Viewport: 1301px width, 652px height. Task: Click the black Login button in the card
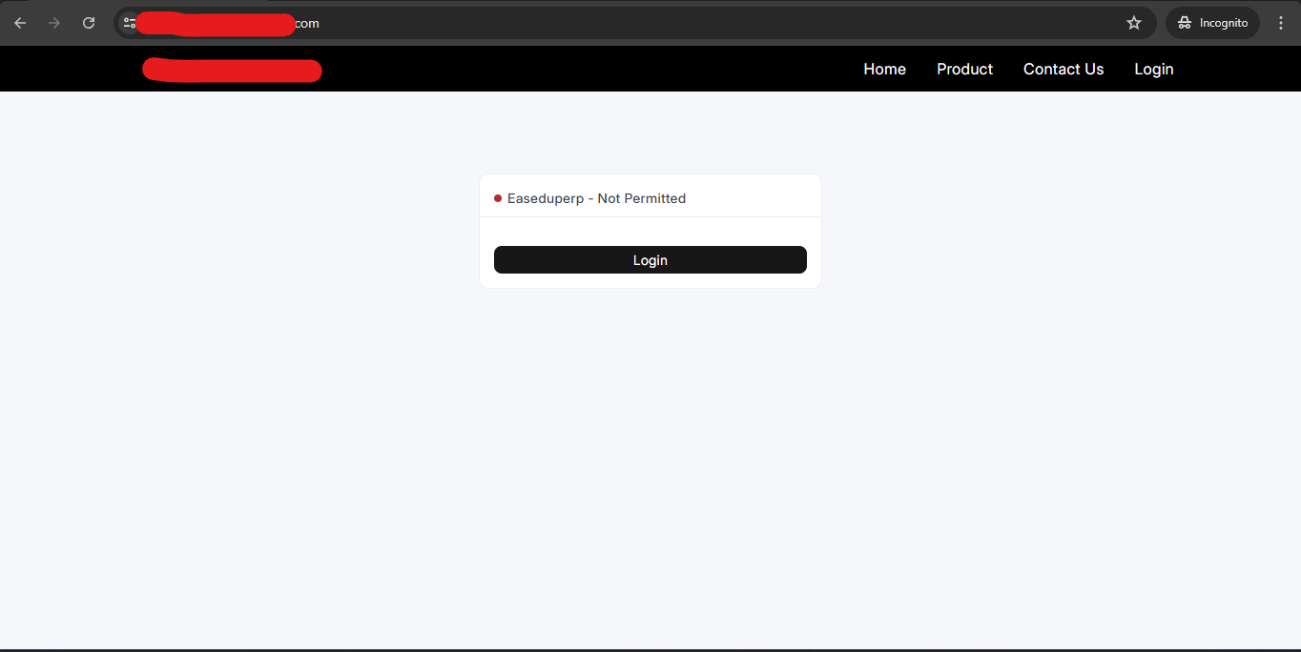coord(650,260)
